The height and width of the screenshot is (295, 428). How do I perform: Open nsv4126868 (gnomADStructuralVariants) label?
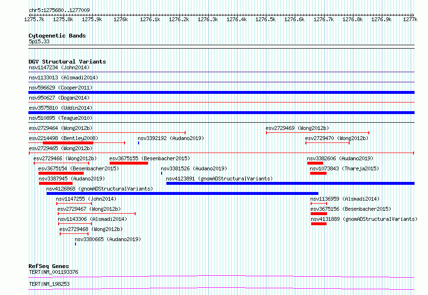coord(100,189)
